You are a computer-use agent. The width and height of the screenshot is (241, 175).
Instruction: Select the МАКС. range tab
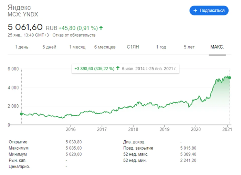[x=217, y=47]
